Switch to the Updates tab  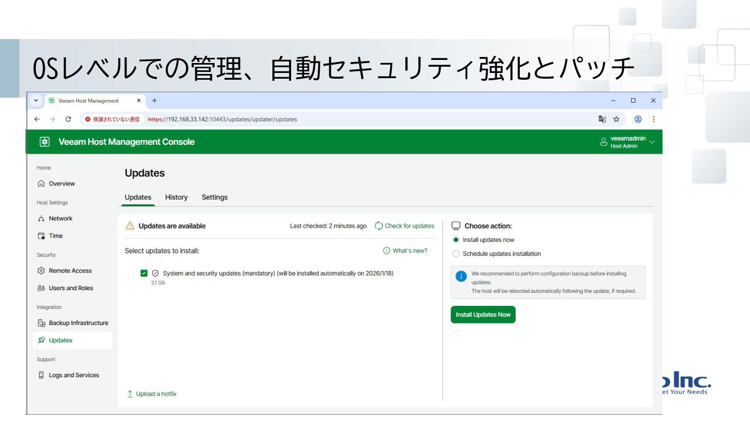point(138,197)
